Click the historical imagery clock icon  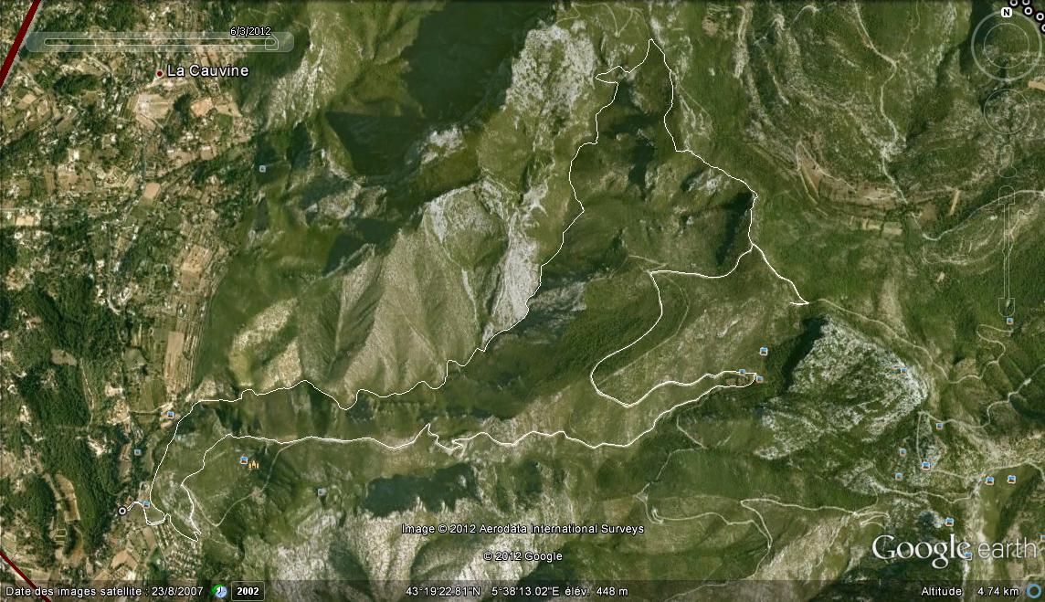(x=219, y=591)
